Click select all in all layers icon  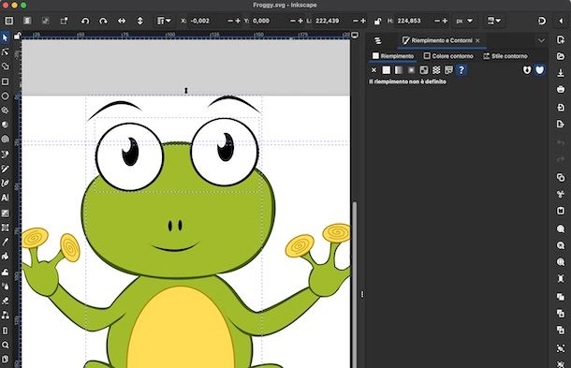point(27,21)
